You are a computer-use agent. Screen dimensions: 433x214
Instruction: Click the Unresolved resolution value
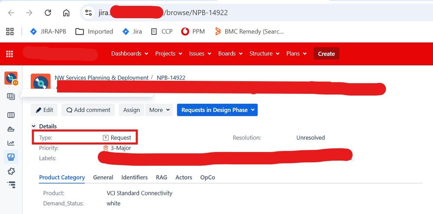click(x=310, y=138)
